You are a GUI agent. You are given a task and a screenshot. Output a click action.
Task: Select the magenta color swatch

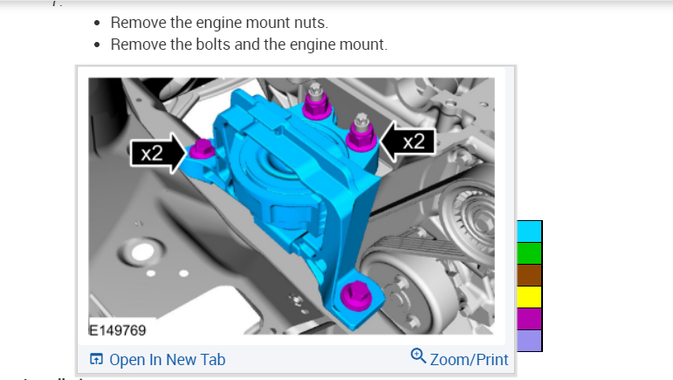pos(529,319)
